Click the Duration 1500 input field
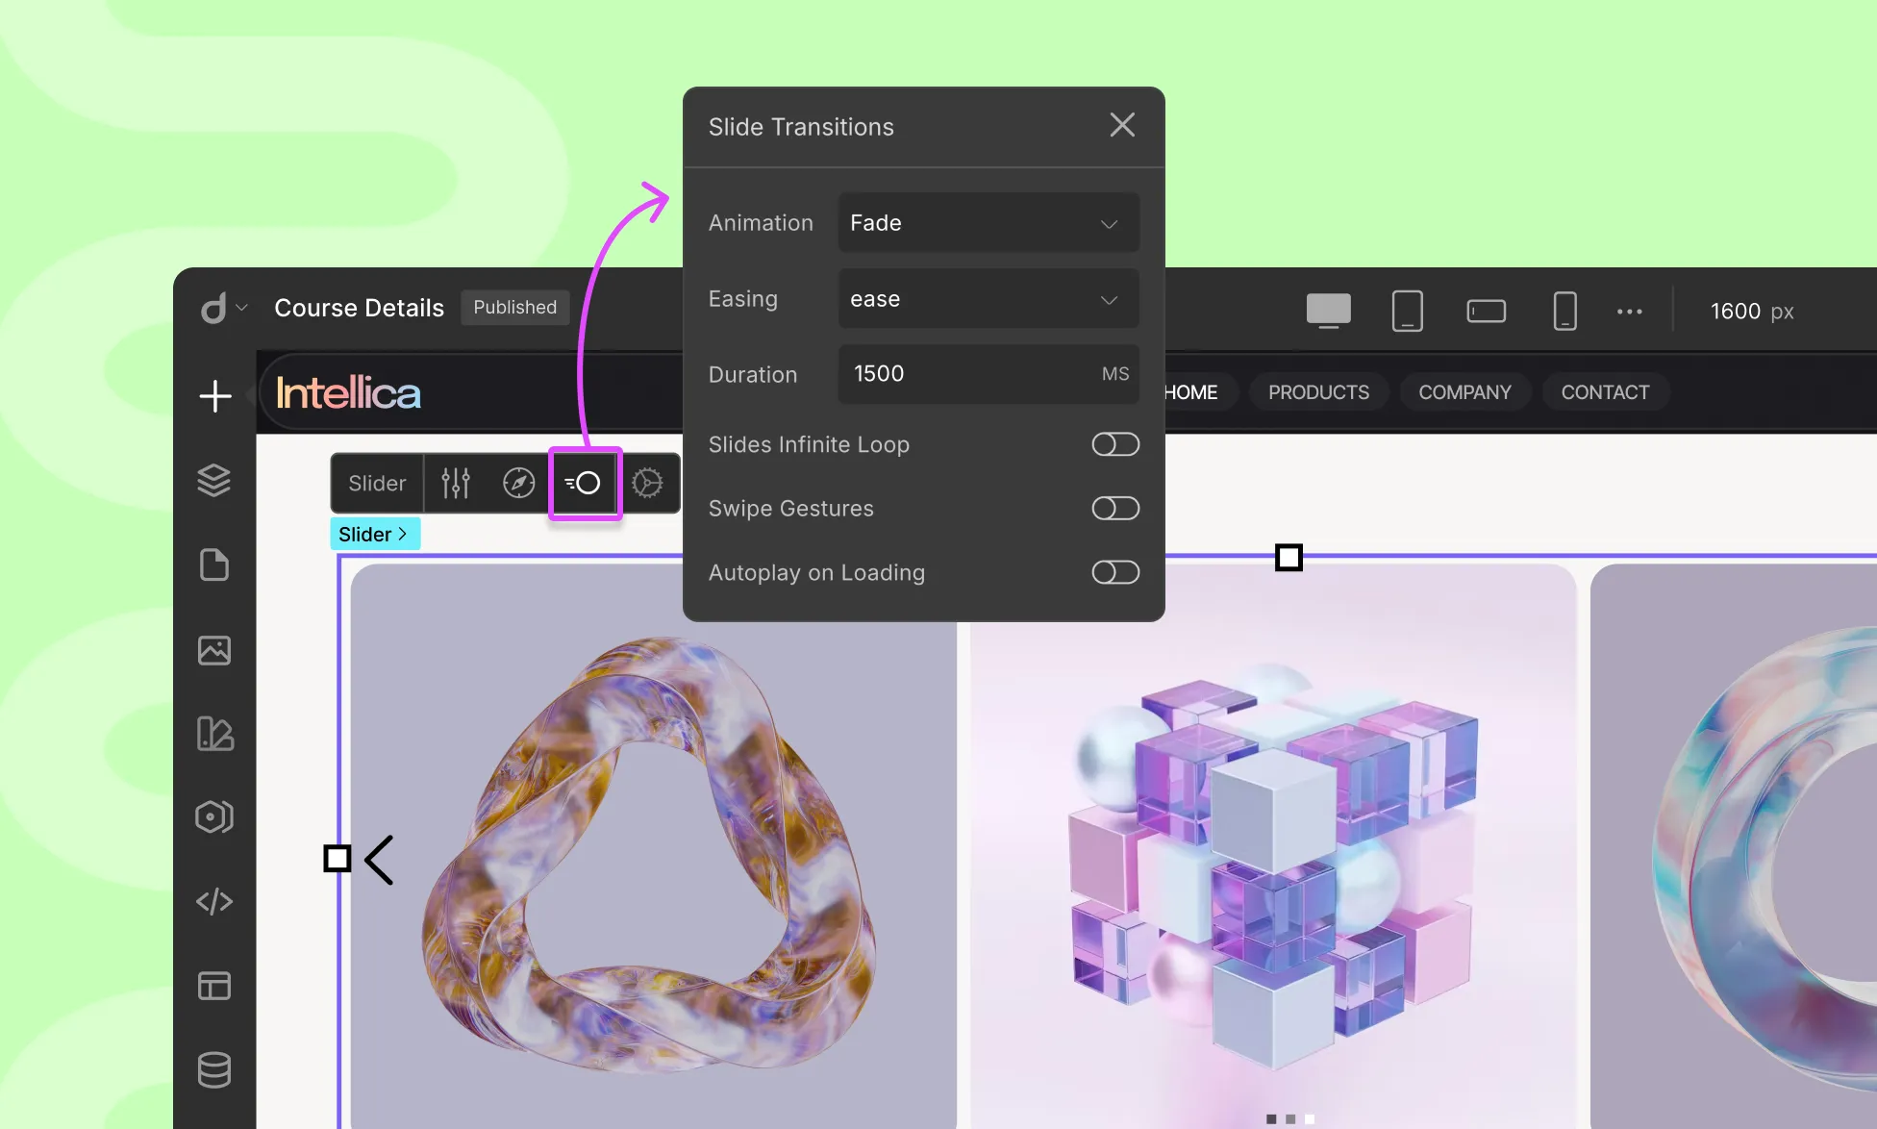1877x1129 pixels. coord(989,374)
